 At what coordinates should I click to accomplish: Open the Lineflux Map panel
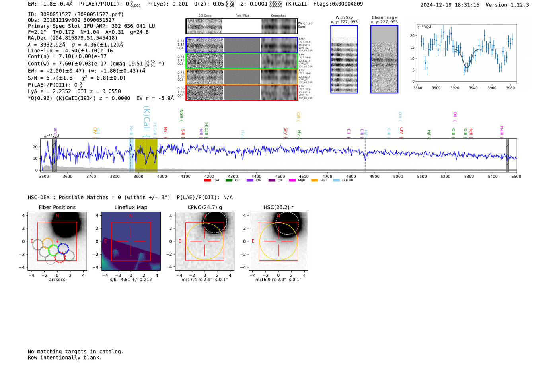point(131,241)
